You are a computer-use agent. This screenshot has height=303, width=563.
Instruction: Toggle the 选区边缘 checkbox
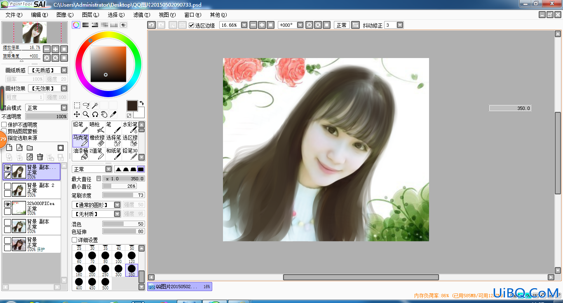[192, 25]
